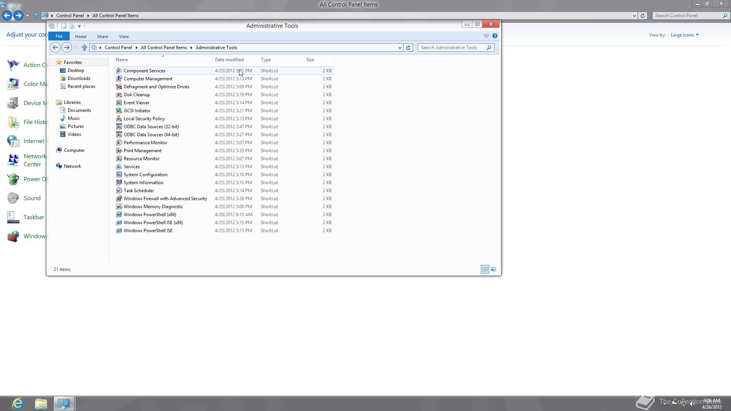Select the Computer Management icon

119,79
